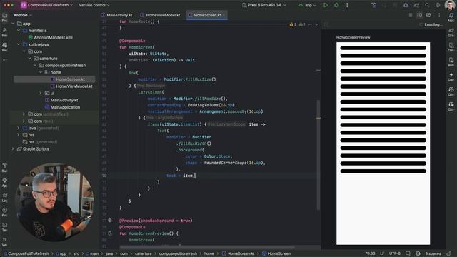
Task: Open the Notifications bell tool window
Action: pos(451,17)
